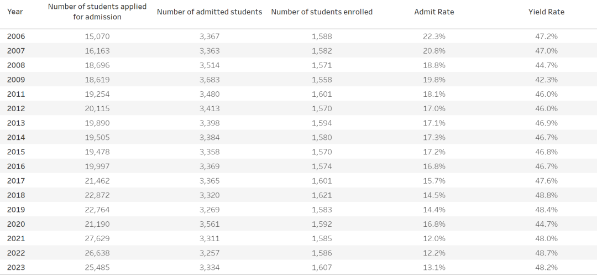Viewport: 597px width, 276px height.
Task: Select the Admit Rate column header
Action: [x=434, y=12]
